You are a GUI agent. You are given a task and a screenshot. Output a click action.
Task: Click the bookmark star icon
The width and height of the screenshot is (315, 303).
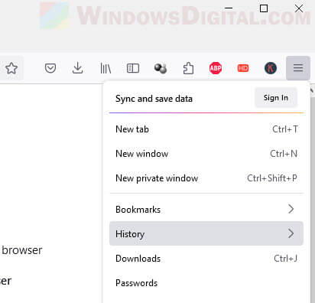pos(11,68)
